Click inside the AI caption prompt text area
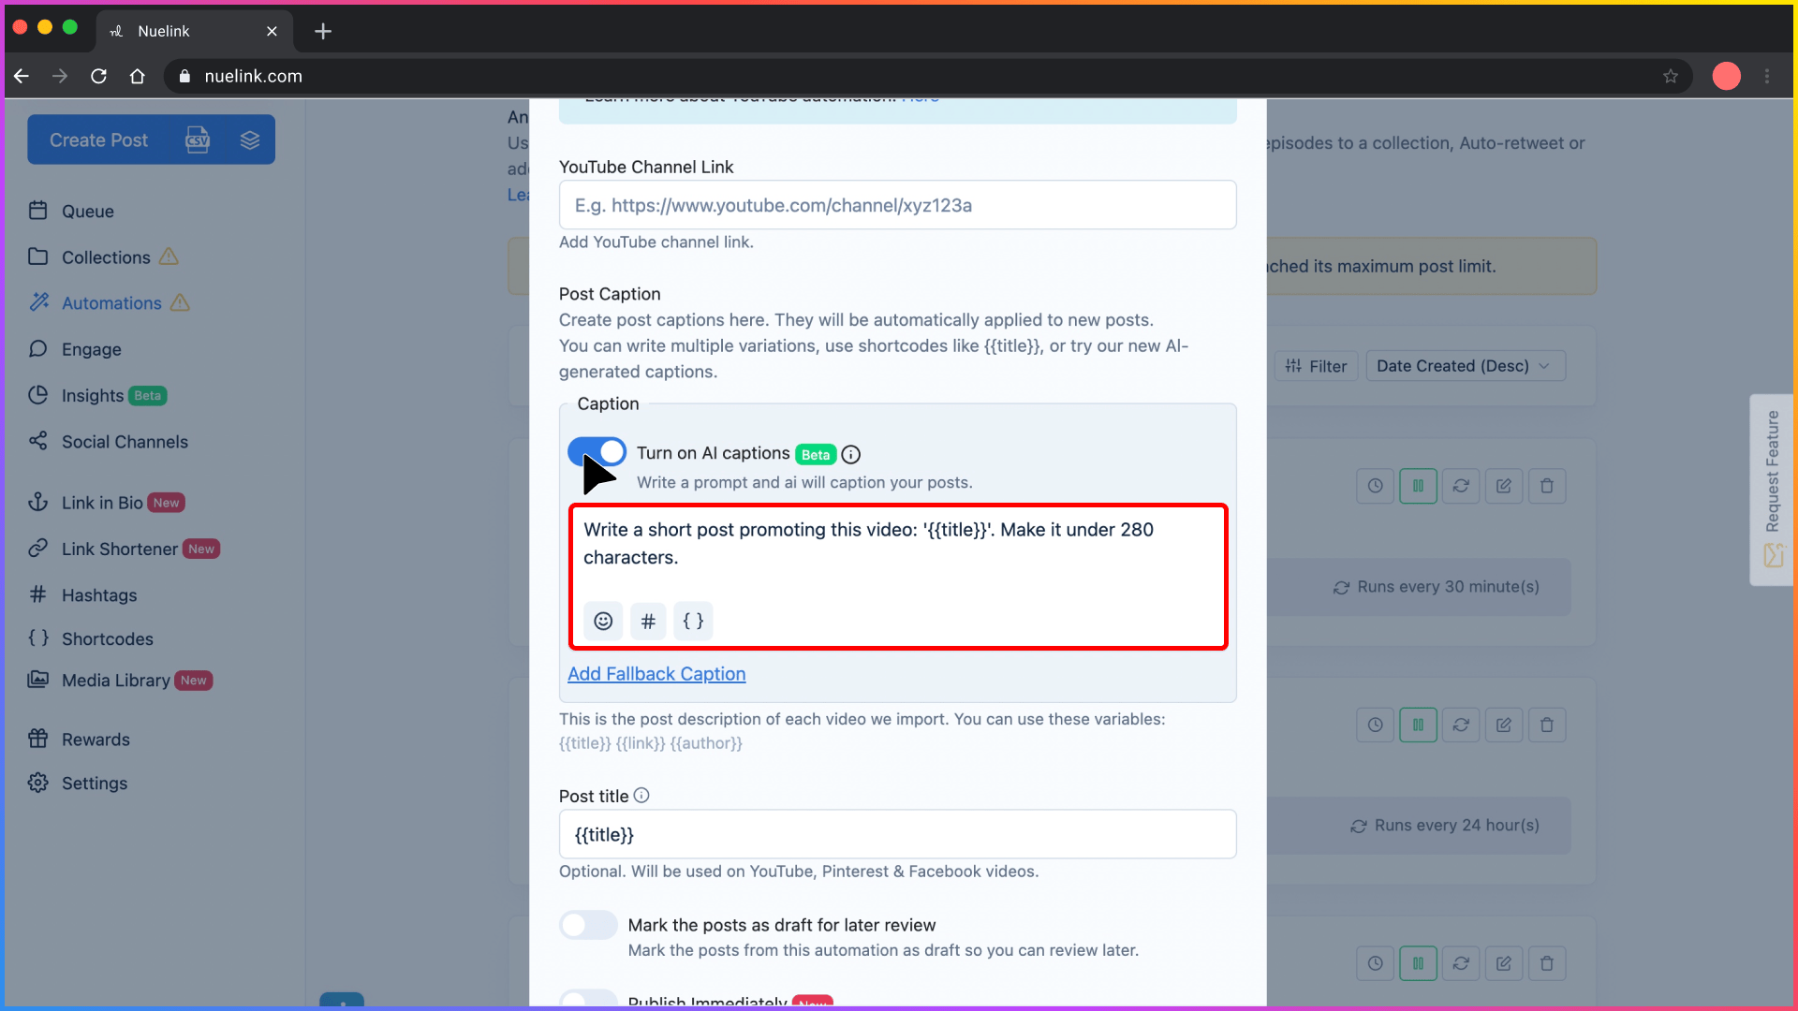Screen dimensions: 1798x1011 tap(897, 545)
